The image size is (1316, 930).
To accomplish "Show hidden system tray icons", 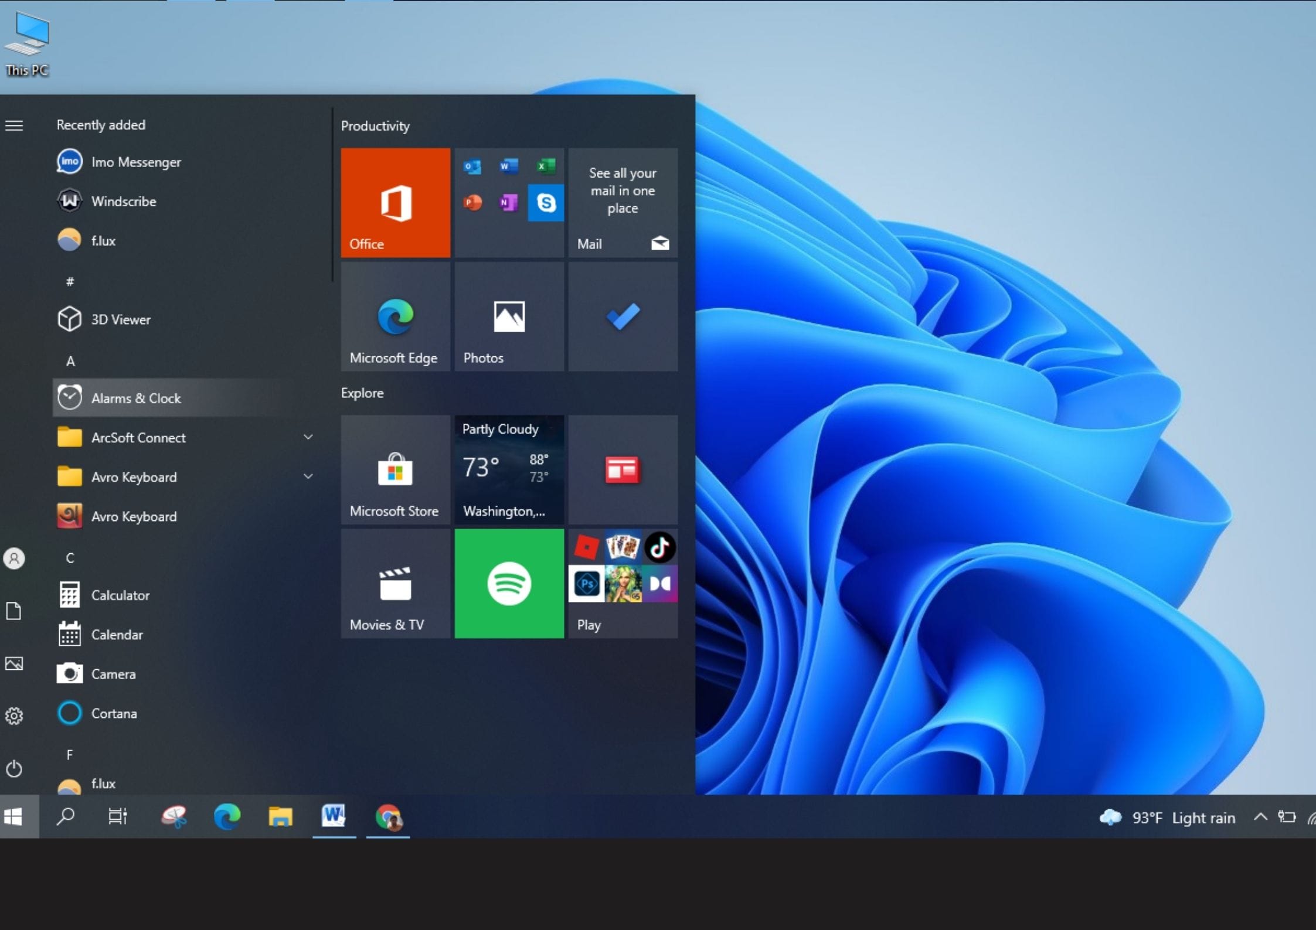I will point(1260,817).
